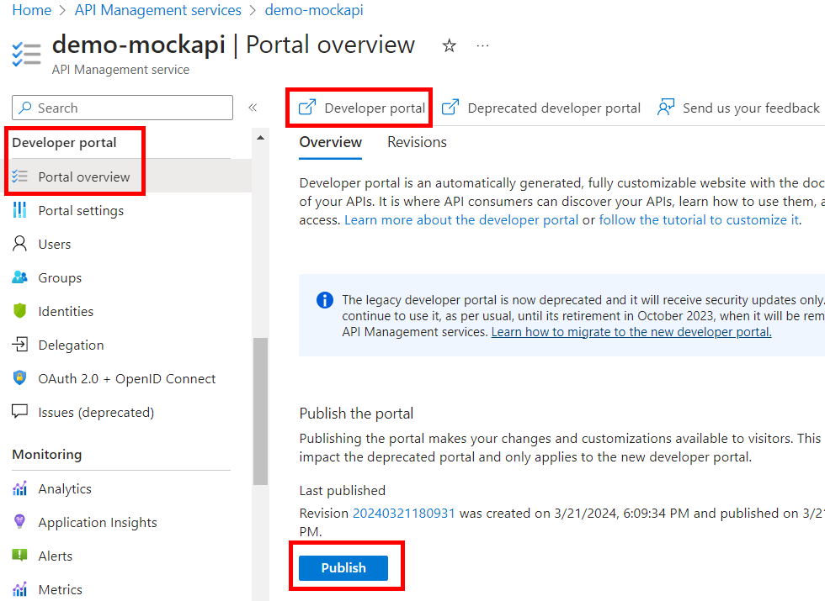Click the external-link icon beside Developer portal
The height and width of the screenshot is (601, 825).
(x=307, y=108)
